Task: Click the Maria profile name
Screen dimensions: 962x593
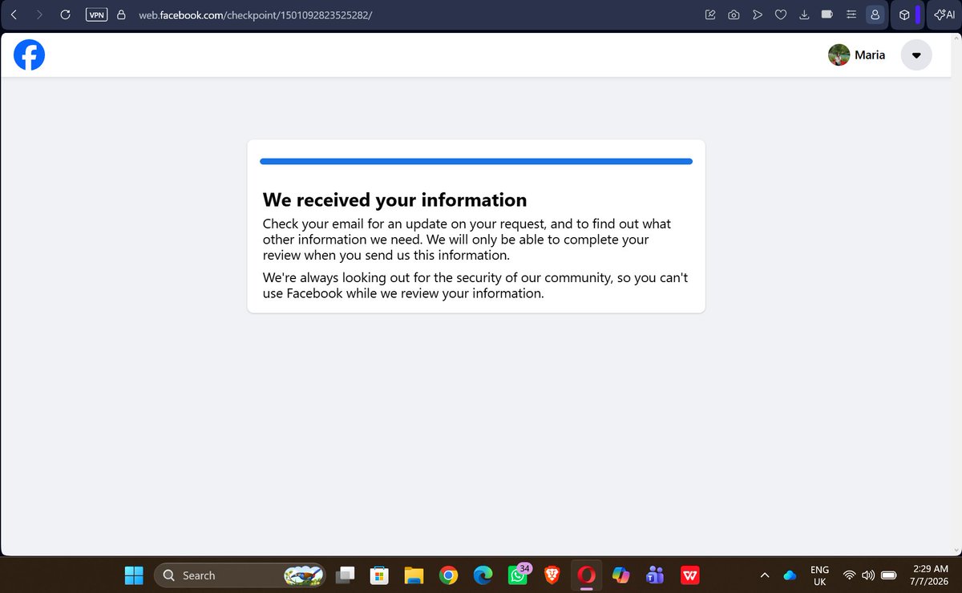Action: pyautogui.click(x=870, y=55)
